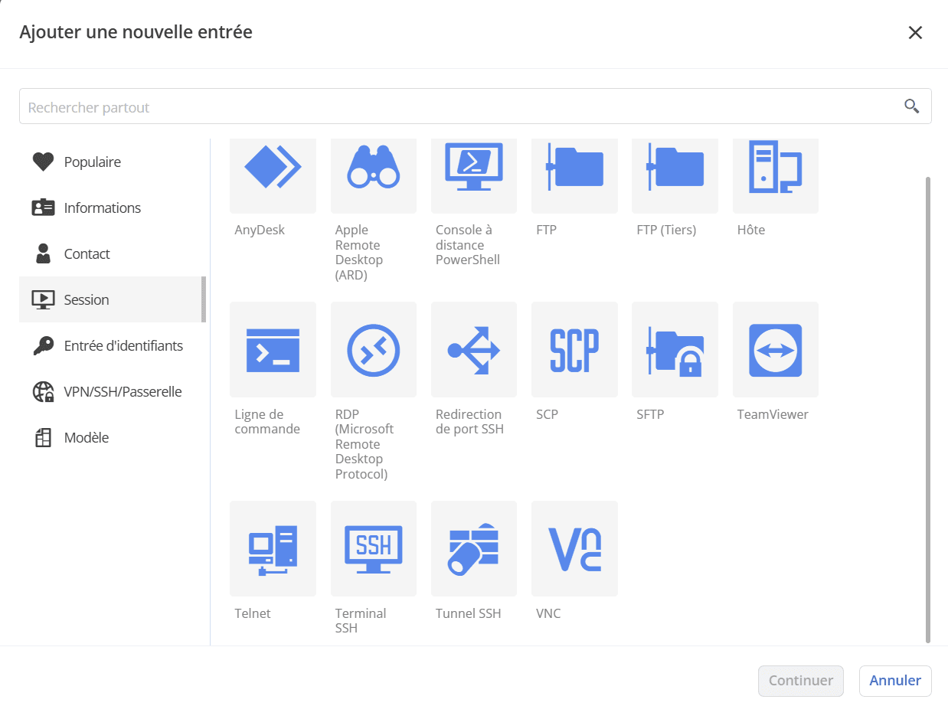Click the SCP entry icon
Screen dimensions: 948x706
point(574,350)
